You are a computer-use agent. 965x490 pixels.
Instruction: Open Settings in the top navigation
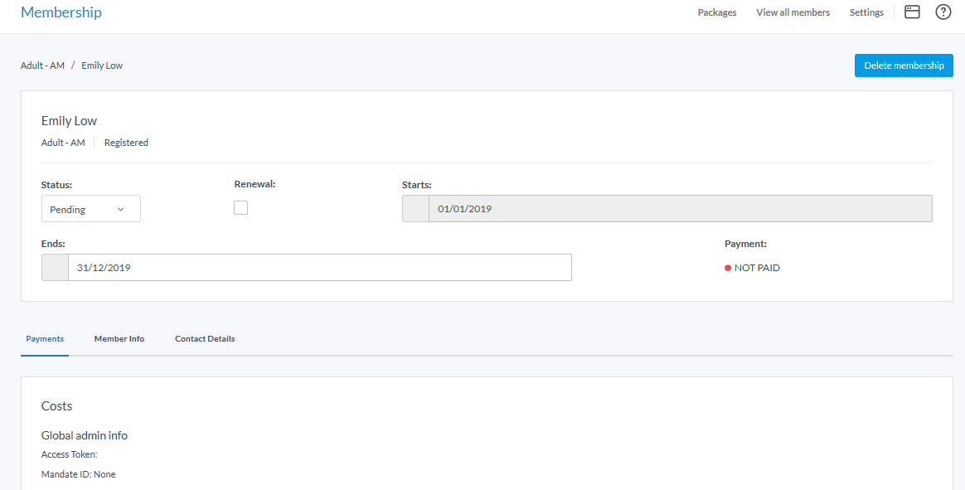point(866,12)
